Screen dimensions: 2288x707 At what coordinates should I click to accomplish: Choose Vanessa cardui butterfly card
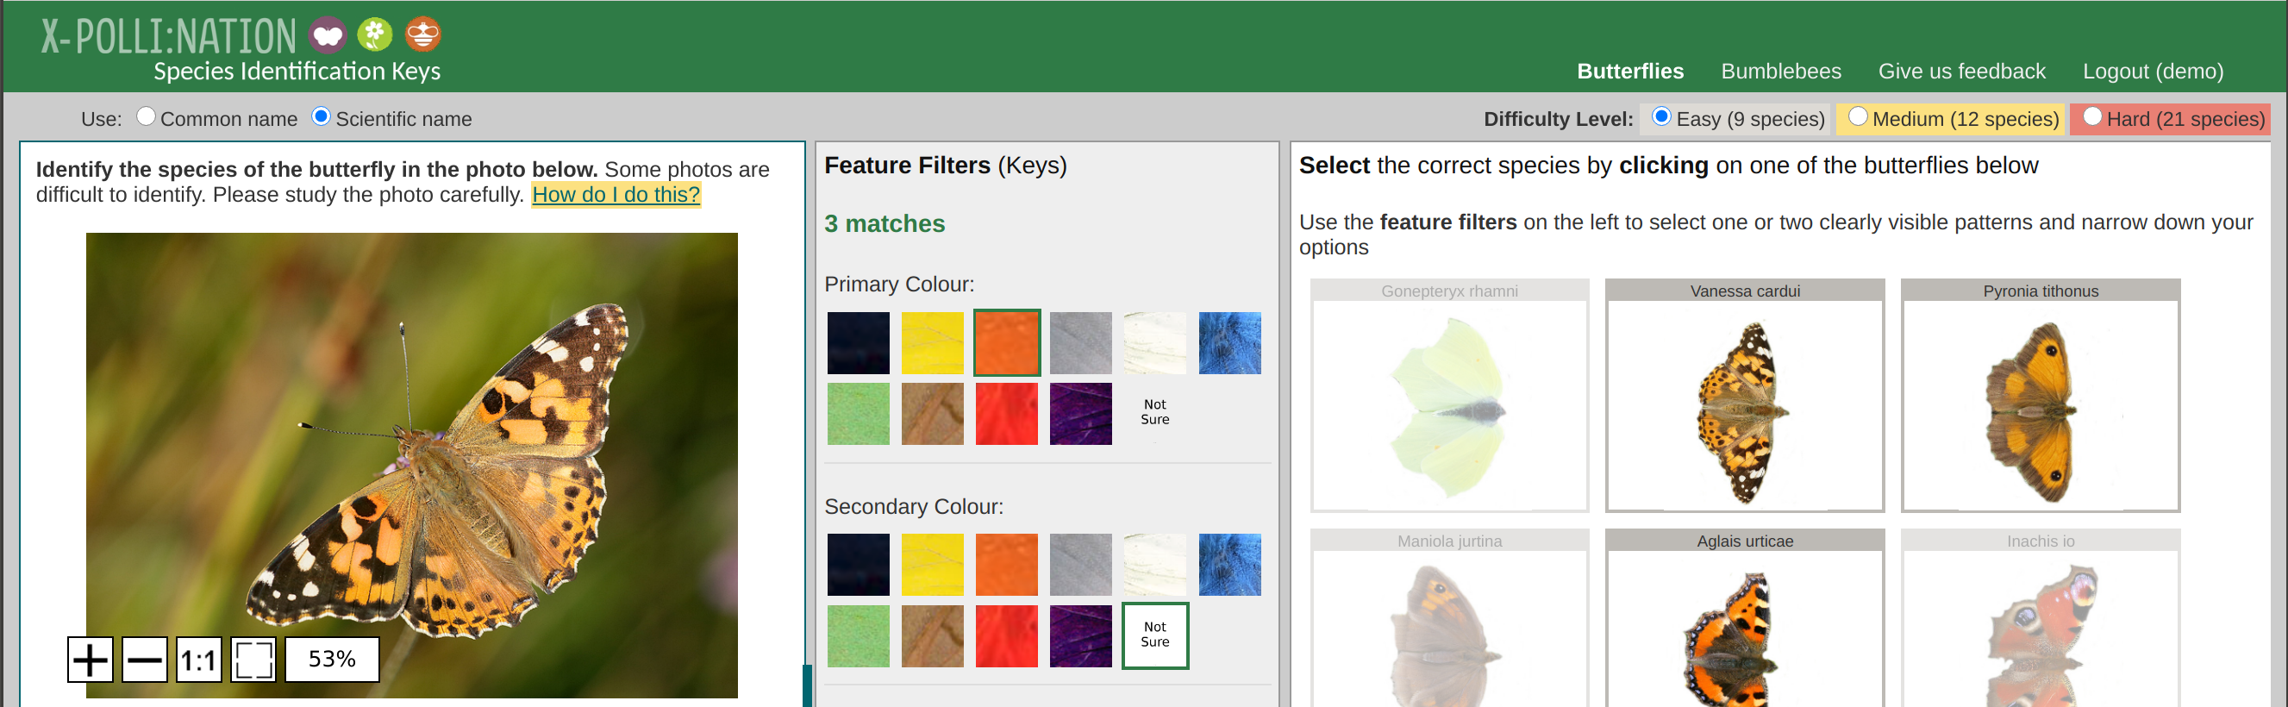(1745, 396)
